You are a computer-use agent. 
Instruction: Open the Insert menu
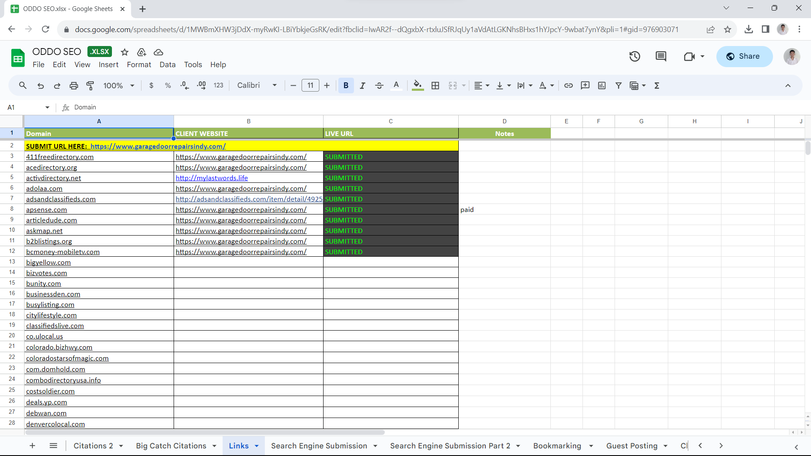pyautogui.click(x=109, y=65)
